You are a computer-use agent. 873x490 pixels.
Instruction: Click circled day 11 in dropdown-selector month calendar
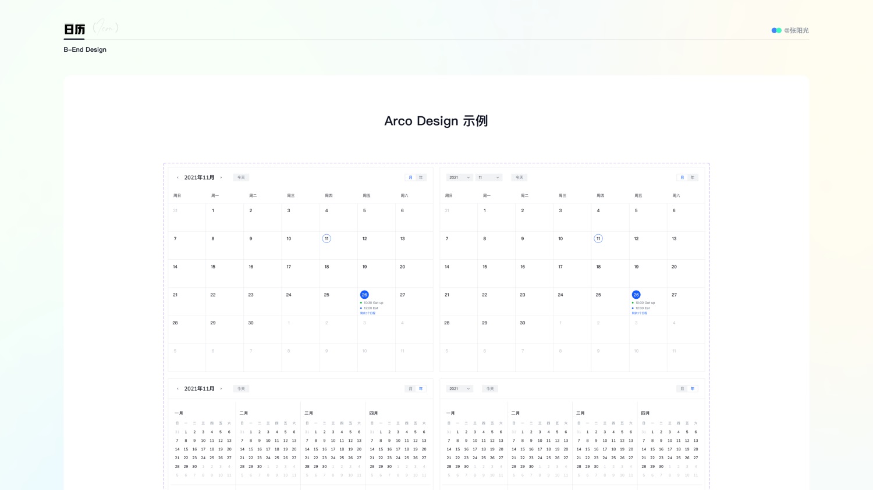pyautogui.click(x=598, y=239)
